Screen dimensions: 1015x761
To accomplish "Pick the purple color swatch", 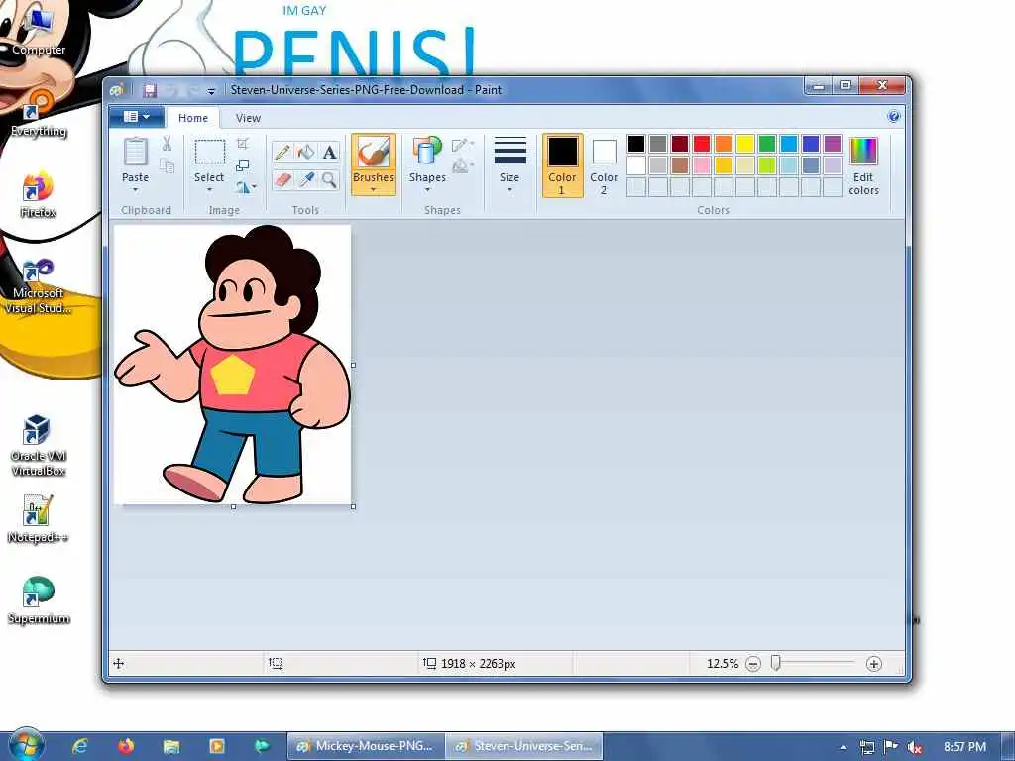I will (x=833, y=144).
